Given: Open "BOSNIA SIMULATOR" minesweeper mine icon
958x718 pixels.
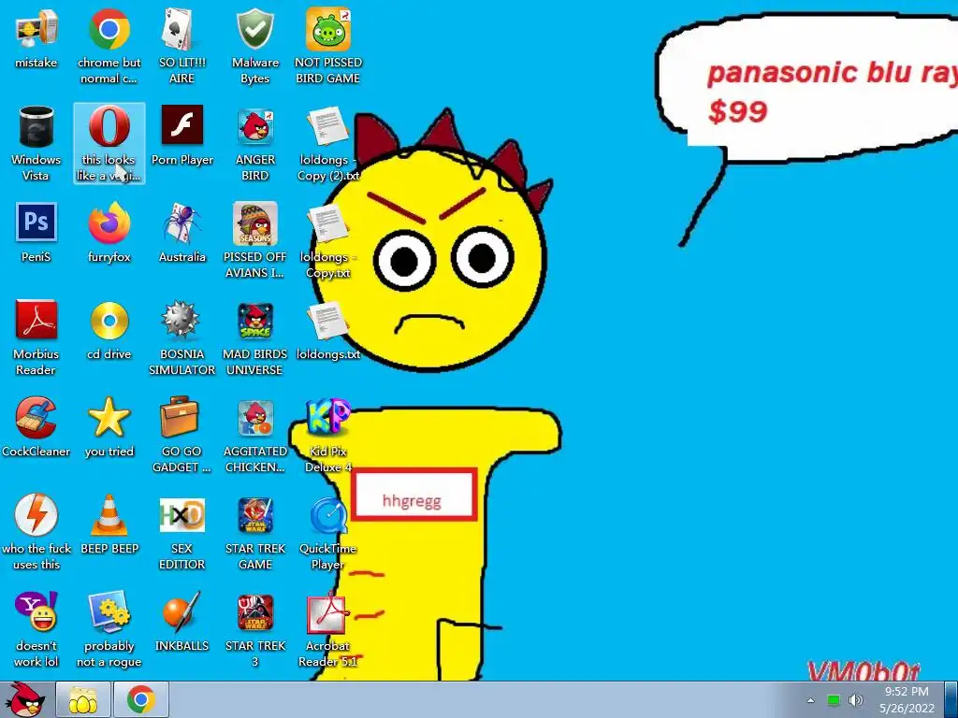Looking at the screenshot, I should [181, 320].
